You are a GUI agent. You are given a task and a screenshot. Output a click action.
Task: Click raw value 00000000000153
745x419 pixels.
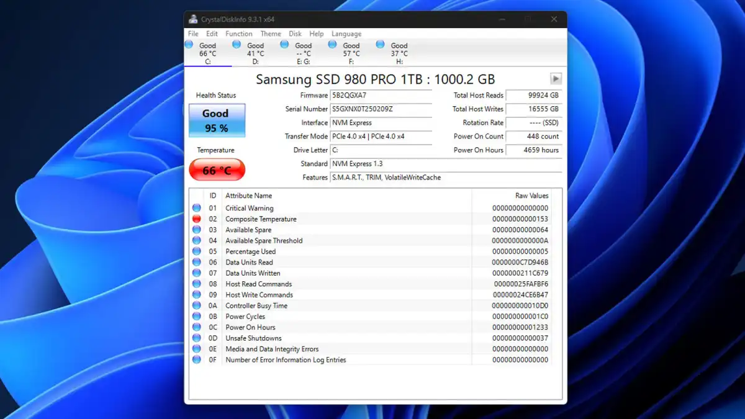tap(520, 219)
